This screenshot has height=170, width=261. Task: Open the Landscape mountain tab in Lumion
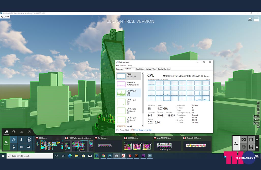22,132
